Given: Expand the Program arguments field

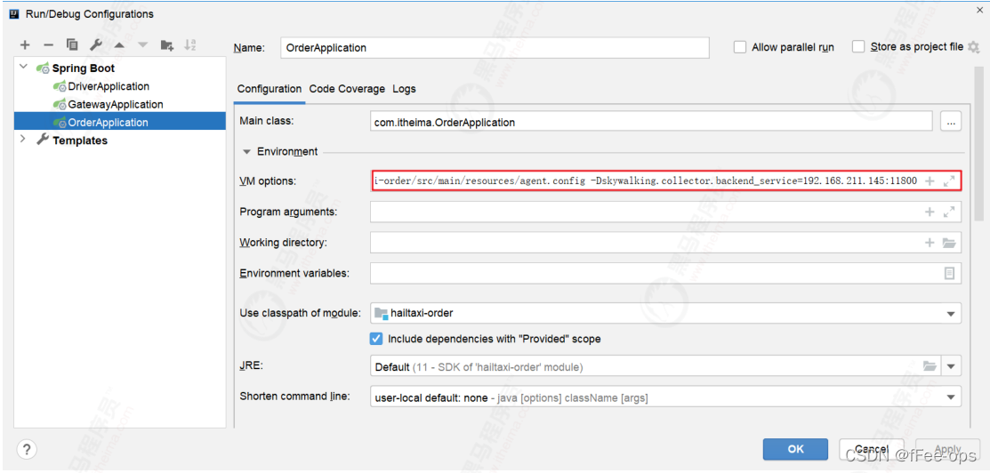Looking at the screenshot, I should pos(948,212).
